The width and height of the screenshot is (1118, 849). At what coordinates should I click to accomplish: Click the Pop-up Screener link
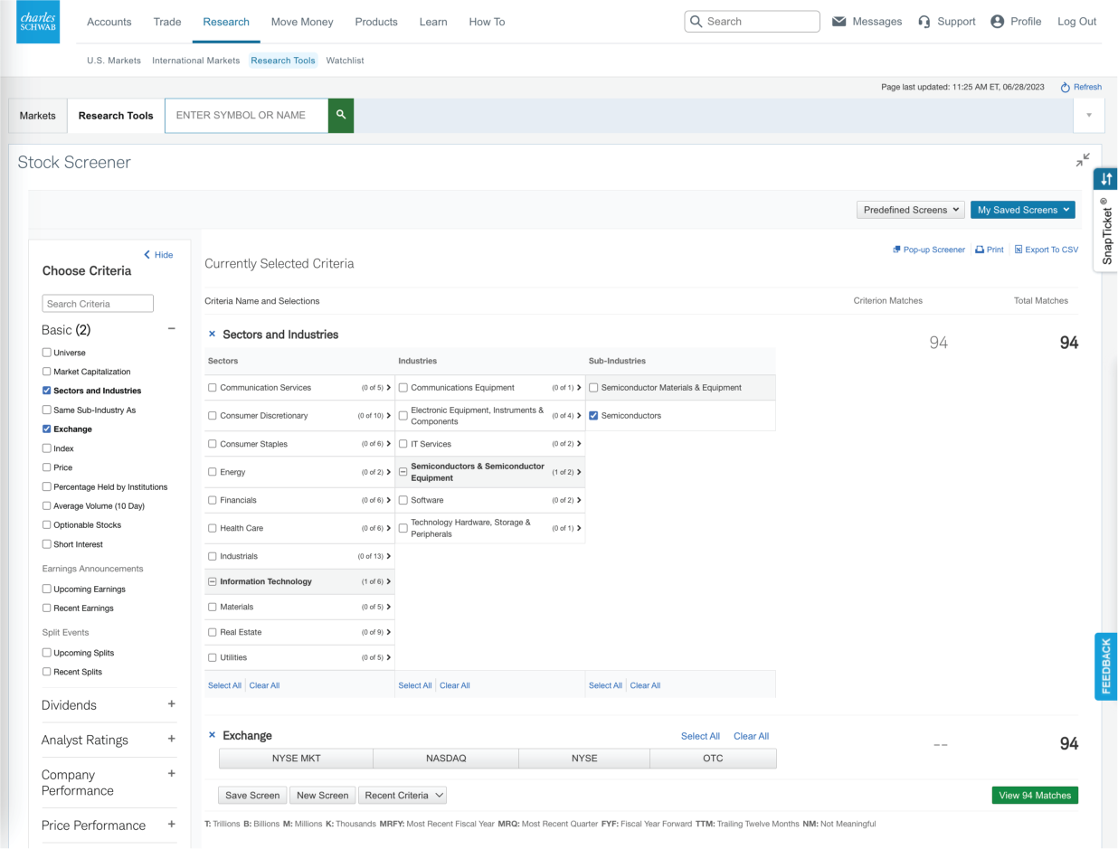point(929,250)
